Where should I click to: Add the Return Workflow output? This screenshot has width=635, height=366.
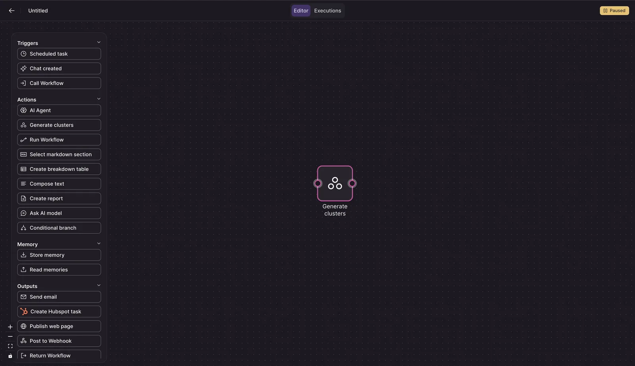pos(59,355)
